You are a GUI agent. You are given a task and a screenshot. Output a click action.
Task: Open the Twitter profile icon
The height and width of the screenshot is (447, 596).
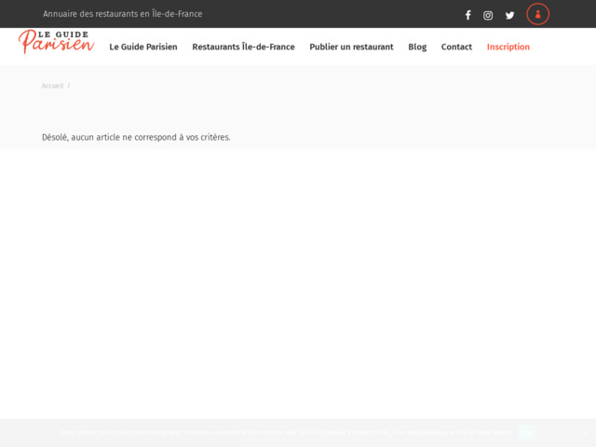[x=509, y=15]
